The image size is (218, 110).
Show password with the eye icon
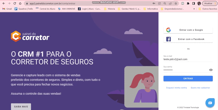click(211, 70)
